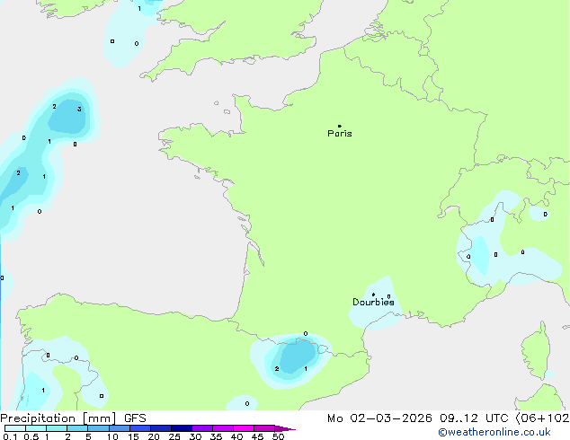Screen dimensions: 570x440
Task: Click the 20–25 mm dark blue swatch
Action: tap(160, 428)
